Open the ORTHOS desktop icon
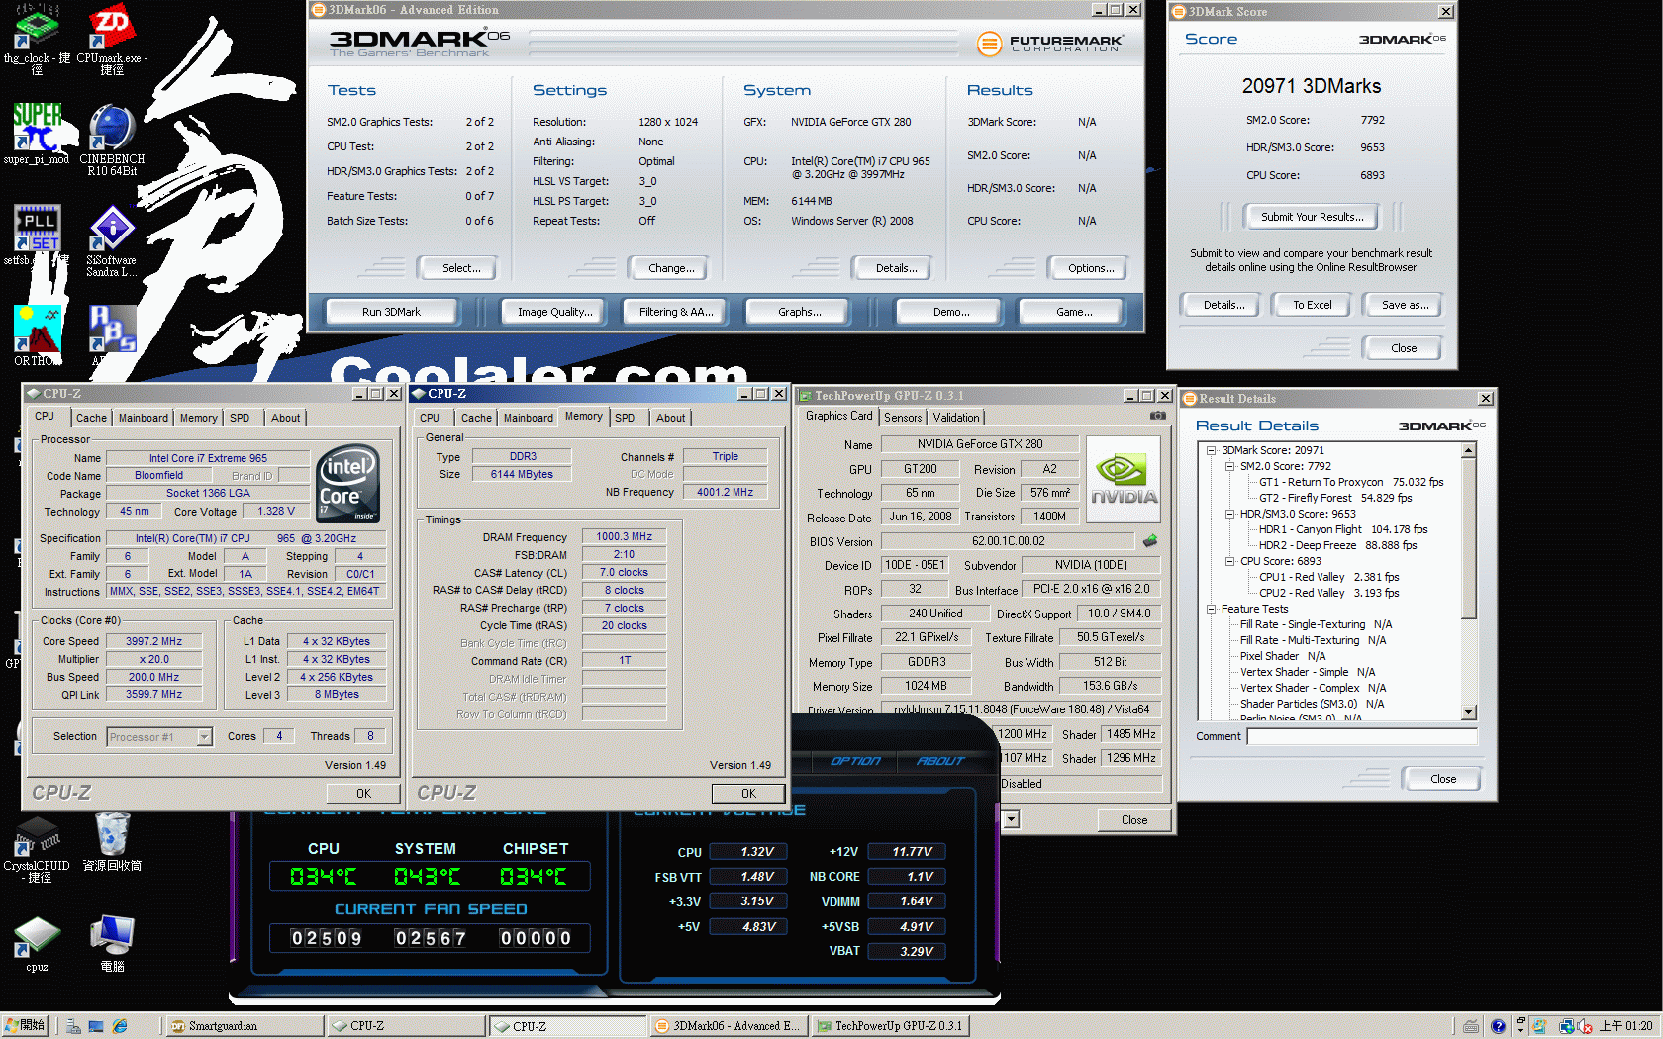Viewport: 1663px width, 1039px height. [37, 334]
